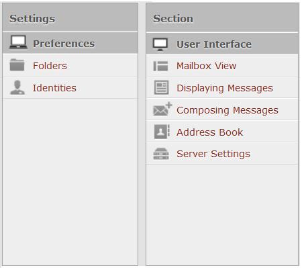Image resolution: width=302 pixels, height=268 pixels.
Task: Click the User Interface monitor icon
Action: point(160,44)
